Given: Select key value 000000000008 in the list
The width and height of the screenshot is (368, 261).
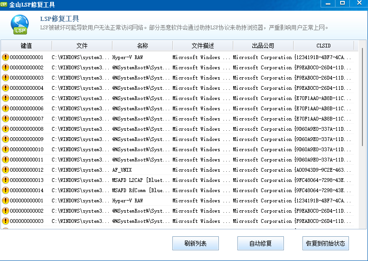Looking at the screenshot, I should (x=26, y=129).
